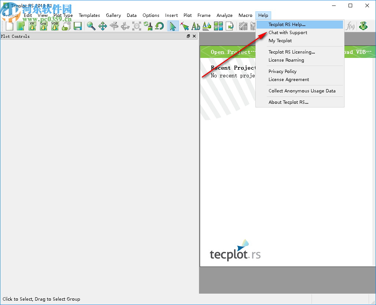Select the Text tool labeled Ab
376x305 pixels.
point(195,26)
